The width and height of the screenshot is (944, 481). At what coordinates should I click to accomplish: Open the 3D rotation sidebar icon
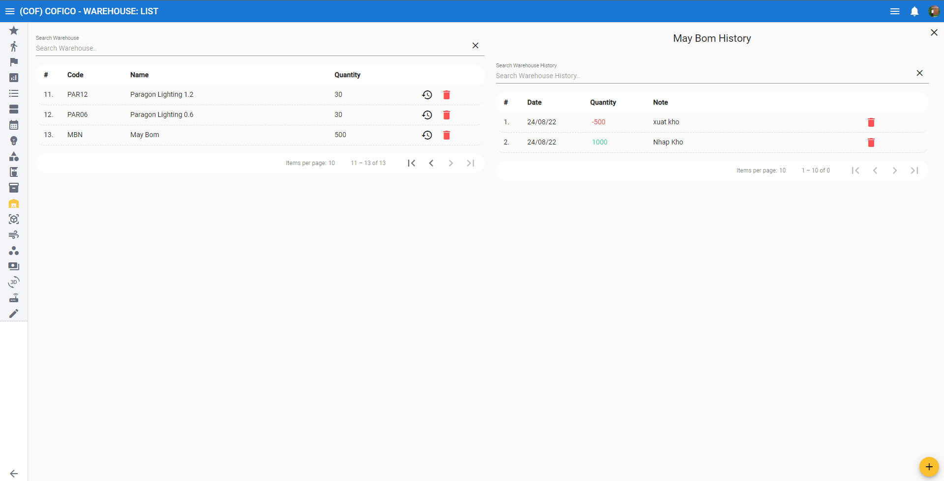[x=14, y=282]
